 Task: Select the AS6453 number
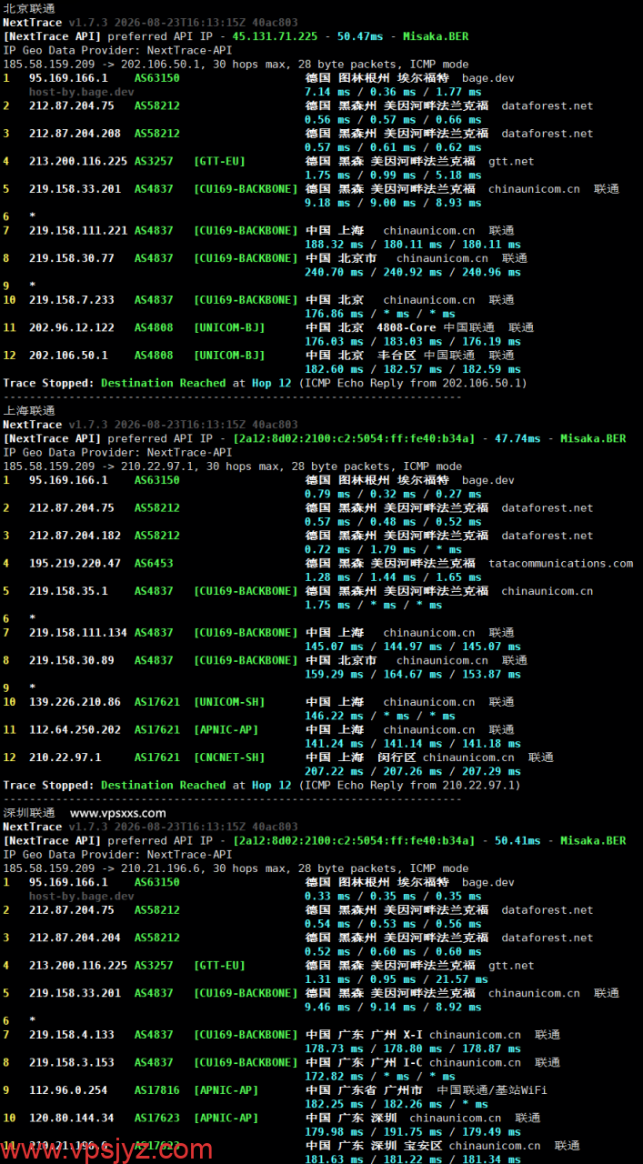pyautogui.click(x=154, y=564)
